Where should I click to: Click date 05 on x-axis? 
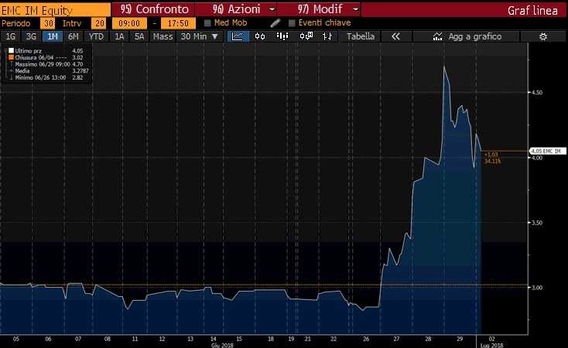click(16, 339)
